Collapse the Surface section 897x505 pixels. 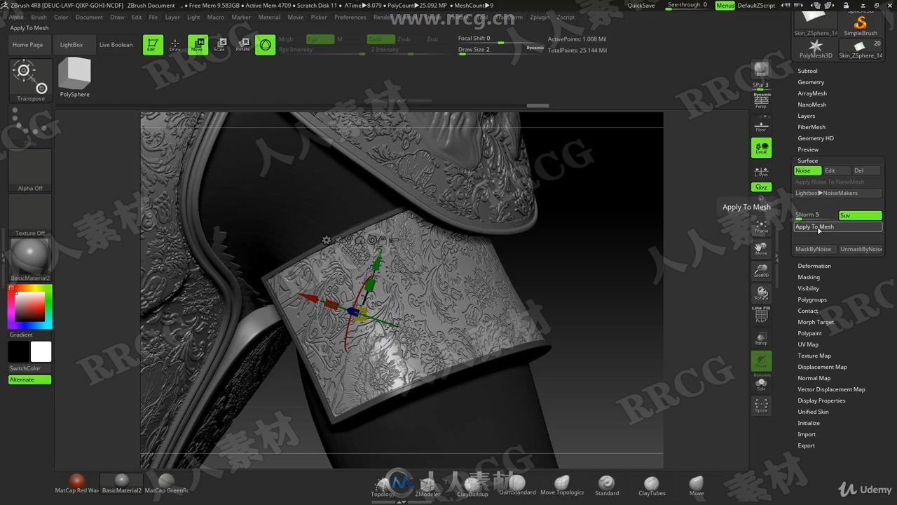tap(807, 161)
